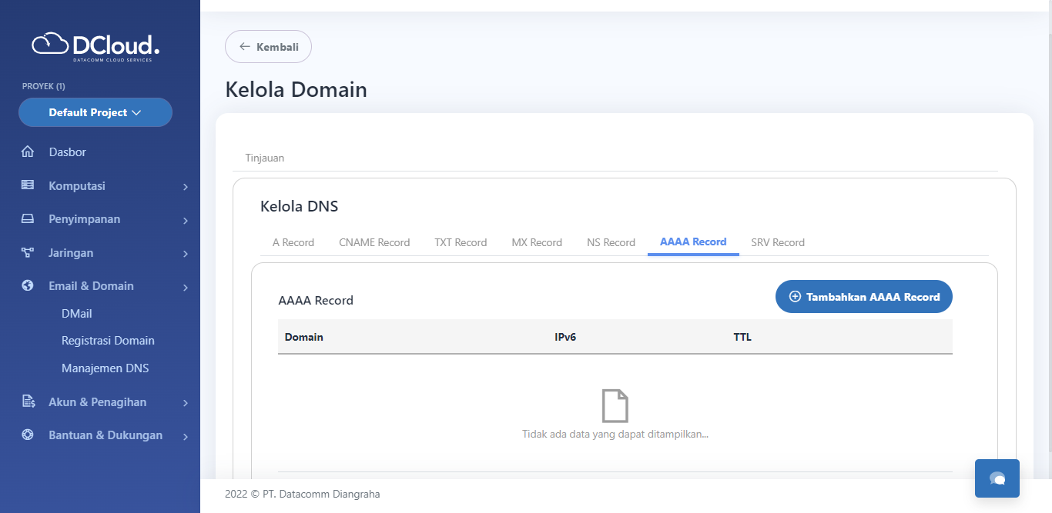Click the Komputasi server icon
Image resolution: width=1052 pixels, height=513 pixels.
[28, 185]
